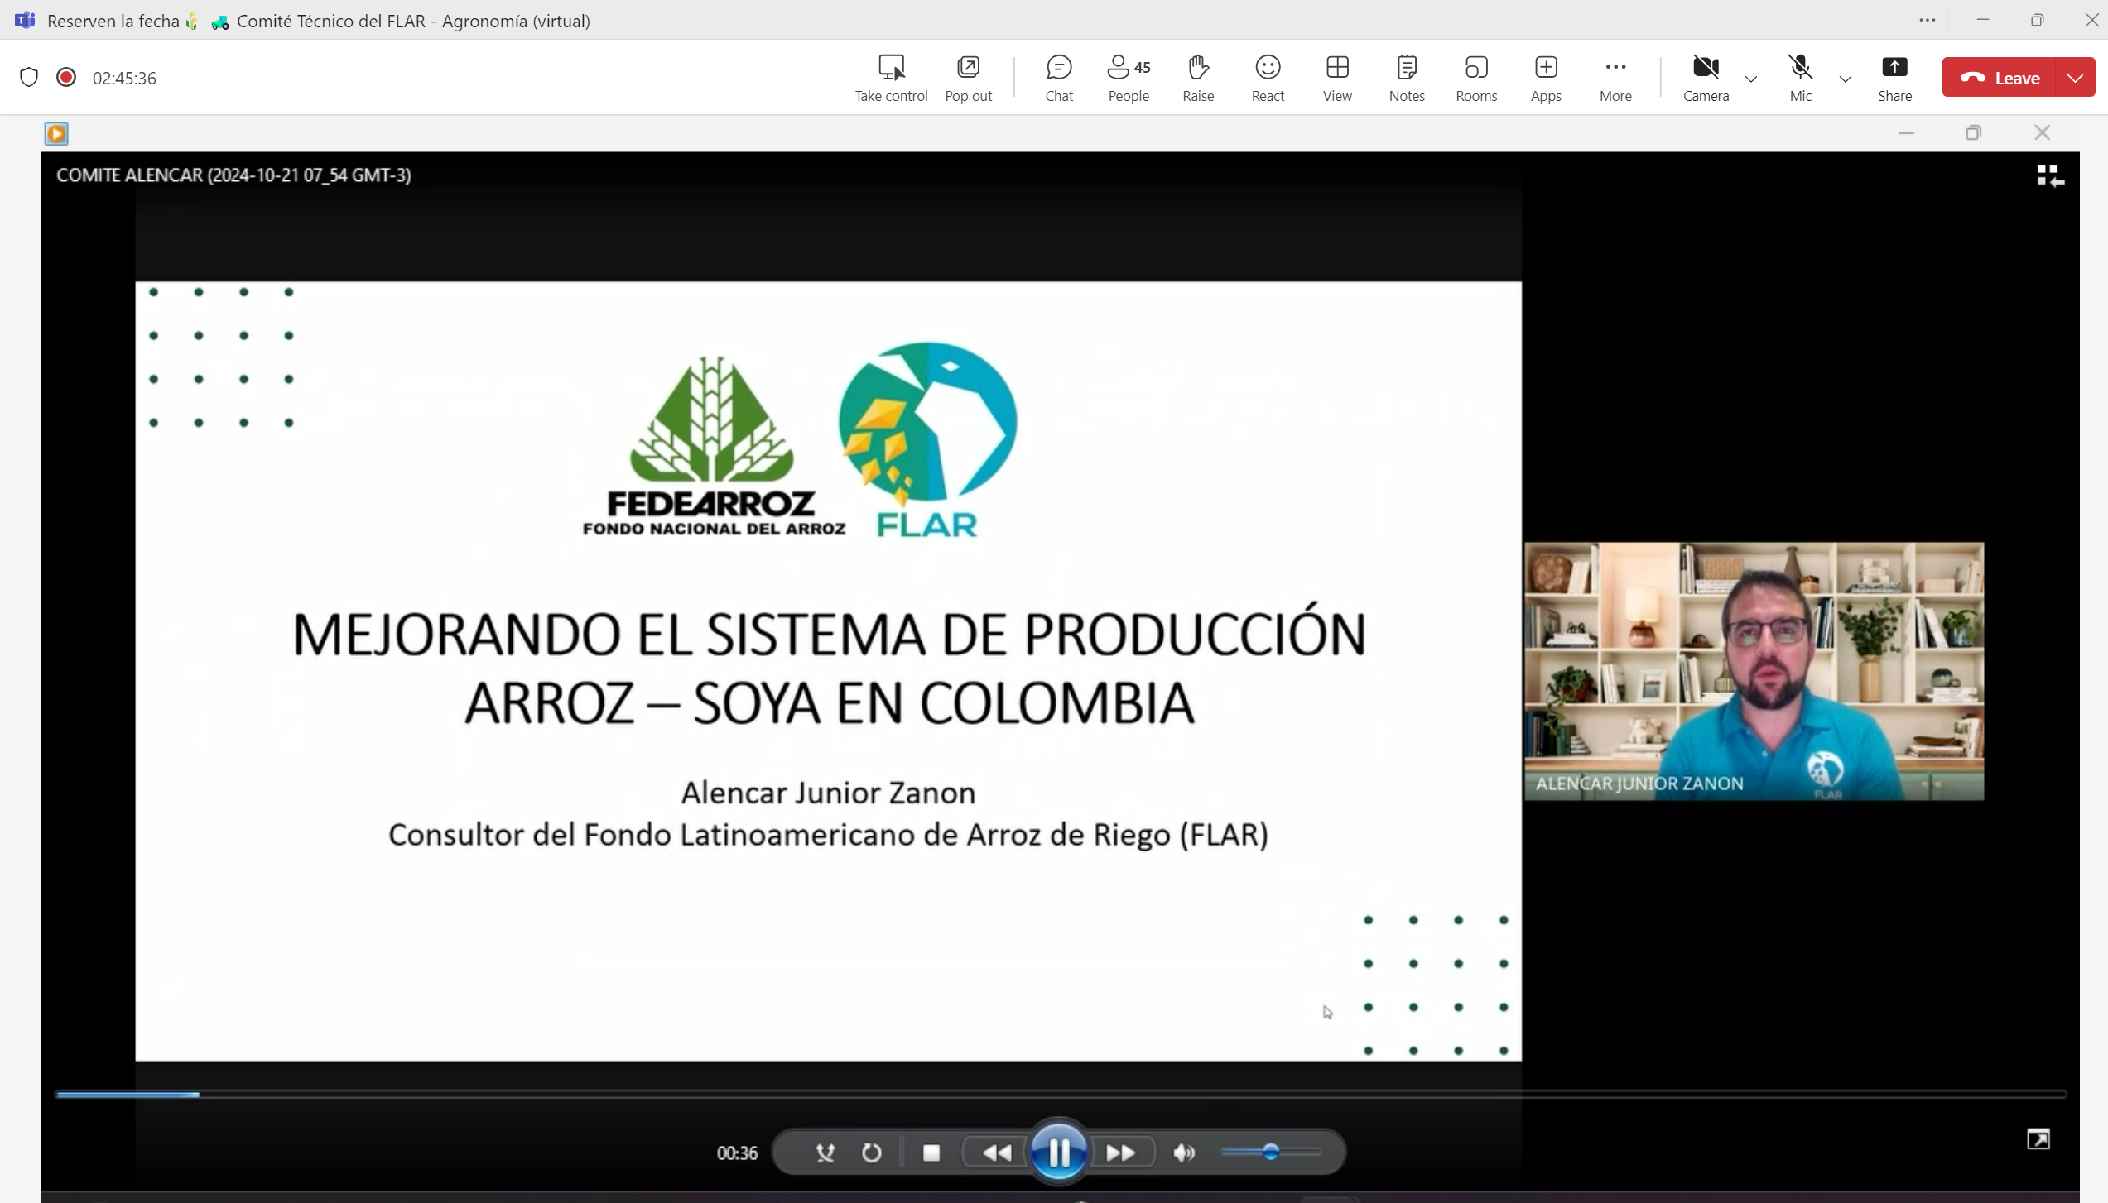Share your screen with Share button
2108x1203 pixels.
[x=1894, y=79]
